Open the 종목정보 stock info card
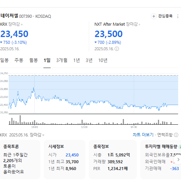 tap(113, 159)
